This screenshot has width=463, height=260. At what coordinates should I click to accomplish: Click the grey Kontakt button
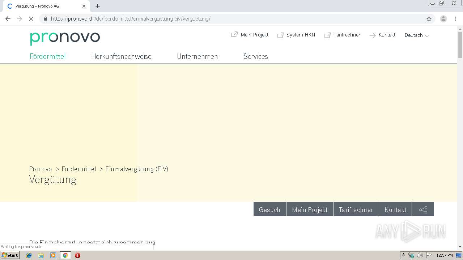[395, 209]
